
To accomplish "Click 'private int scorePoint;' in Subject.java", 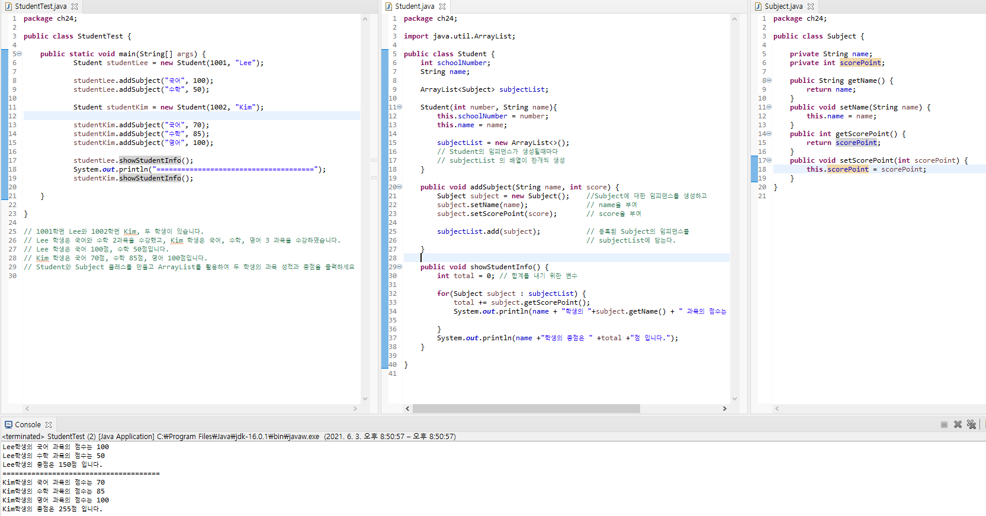I will (x=837, y=63).
